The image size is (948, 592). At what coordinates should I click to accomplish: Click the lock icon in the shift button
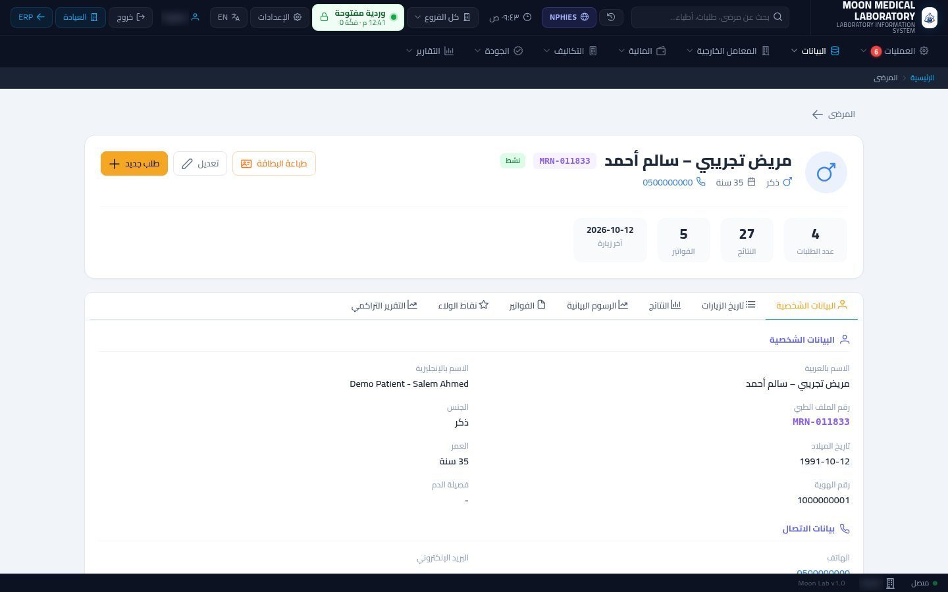point(324,17)
